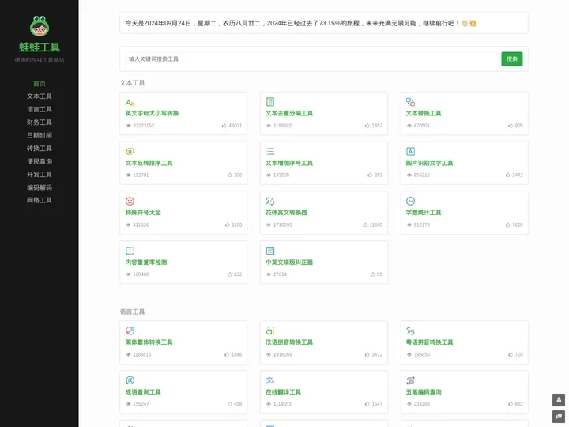
Task: Open 便民查询 in sidebar menu
Action: (x=40, y=161)
